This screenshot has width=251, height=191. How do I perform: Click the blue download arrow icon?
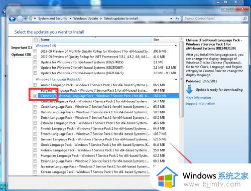[189, 90]
